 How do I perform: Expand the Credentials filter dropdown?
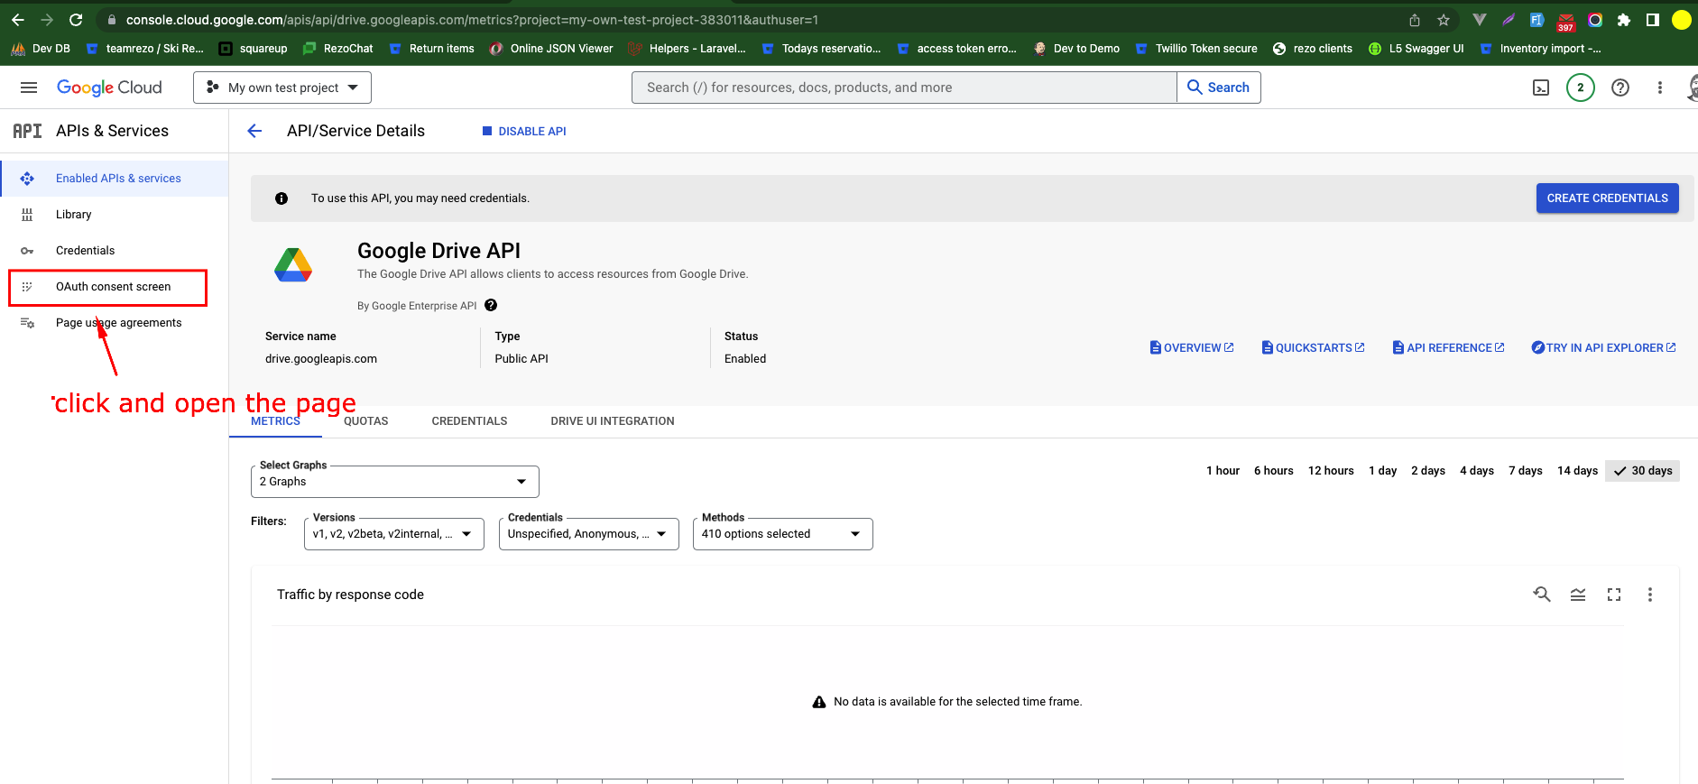click(x=589, y=534)
